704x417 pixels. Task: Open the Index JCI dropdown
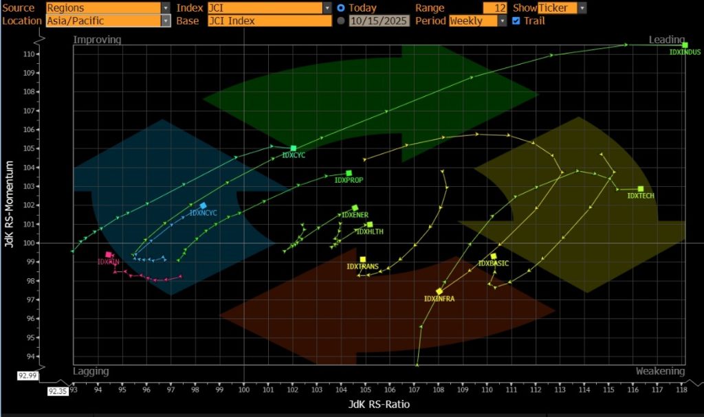327,8
